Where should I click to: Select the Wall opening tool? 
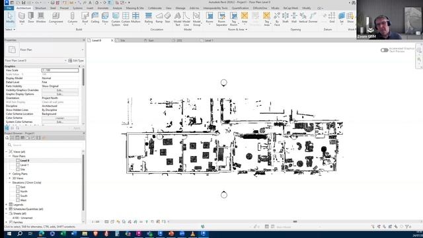coord(294,18)
